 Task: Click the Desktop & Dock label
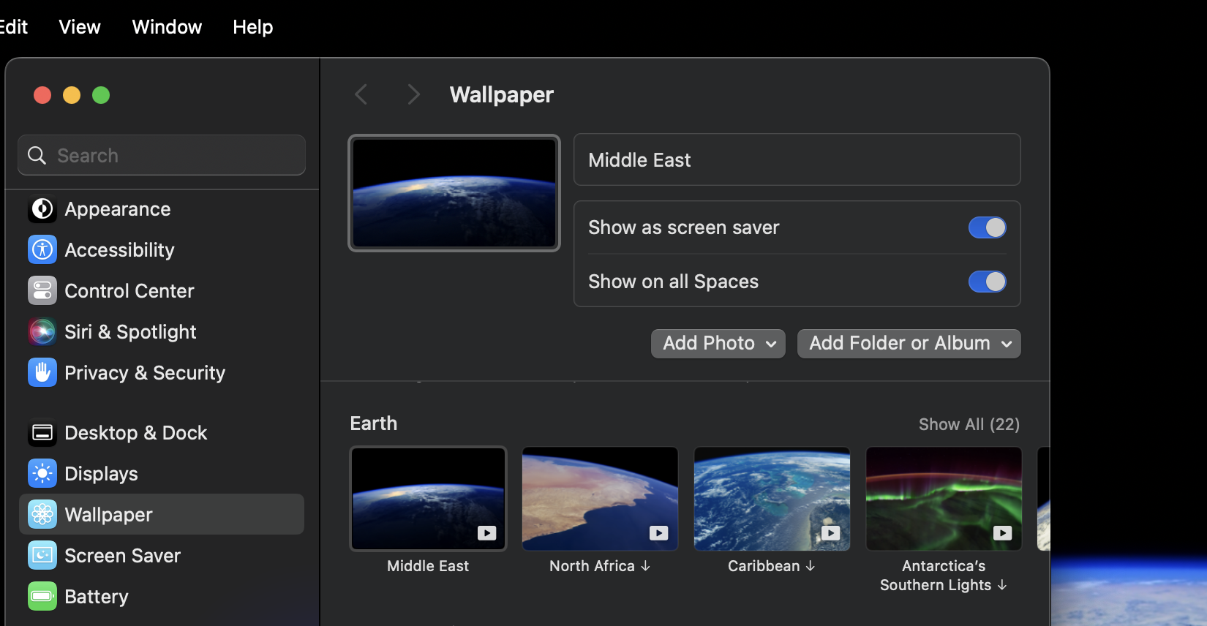click(136, 433)
